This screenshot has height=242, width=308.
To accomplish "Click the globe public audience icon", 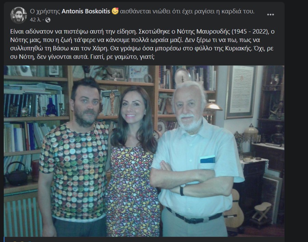I will coord(48,20).
